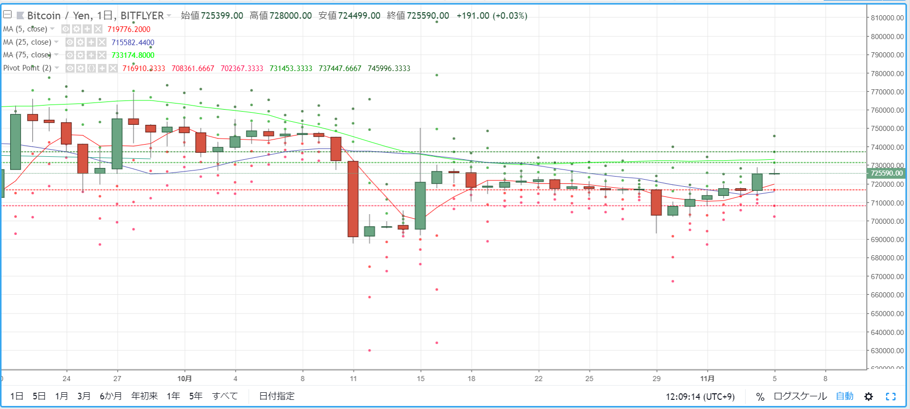Enable 自動 auto scale
Screen dimensions: 910x409
(845, 396)
